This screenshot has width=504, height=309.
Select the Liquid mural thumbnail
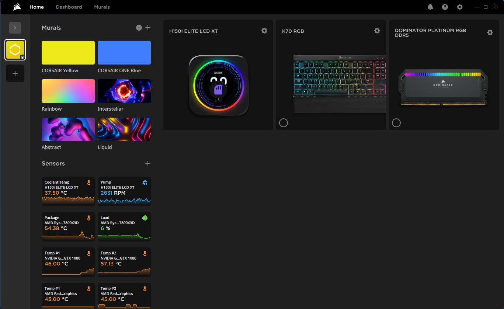(124, 129)
